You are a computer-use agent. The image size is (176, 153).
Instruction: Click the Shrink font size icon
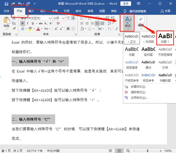click(61, 29)
